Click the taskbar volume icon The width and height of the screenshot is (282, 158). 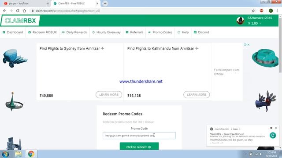tap(260, 154)
